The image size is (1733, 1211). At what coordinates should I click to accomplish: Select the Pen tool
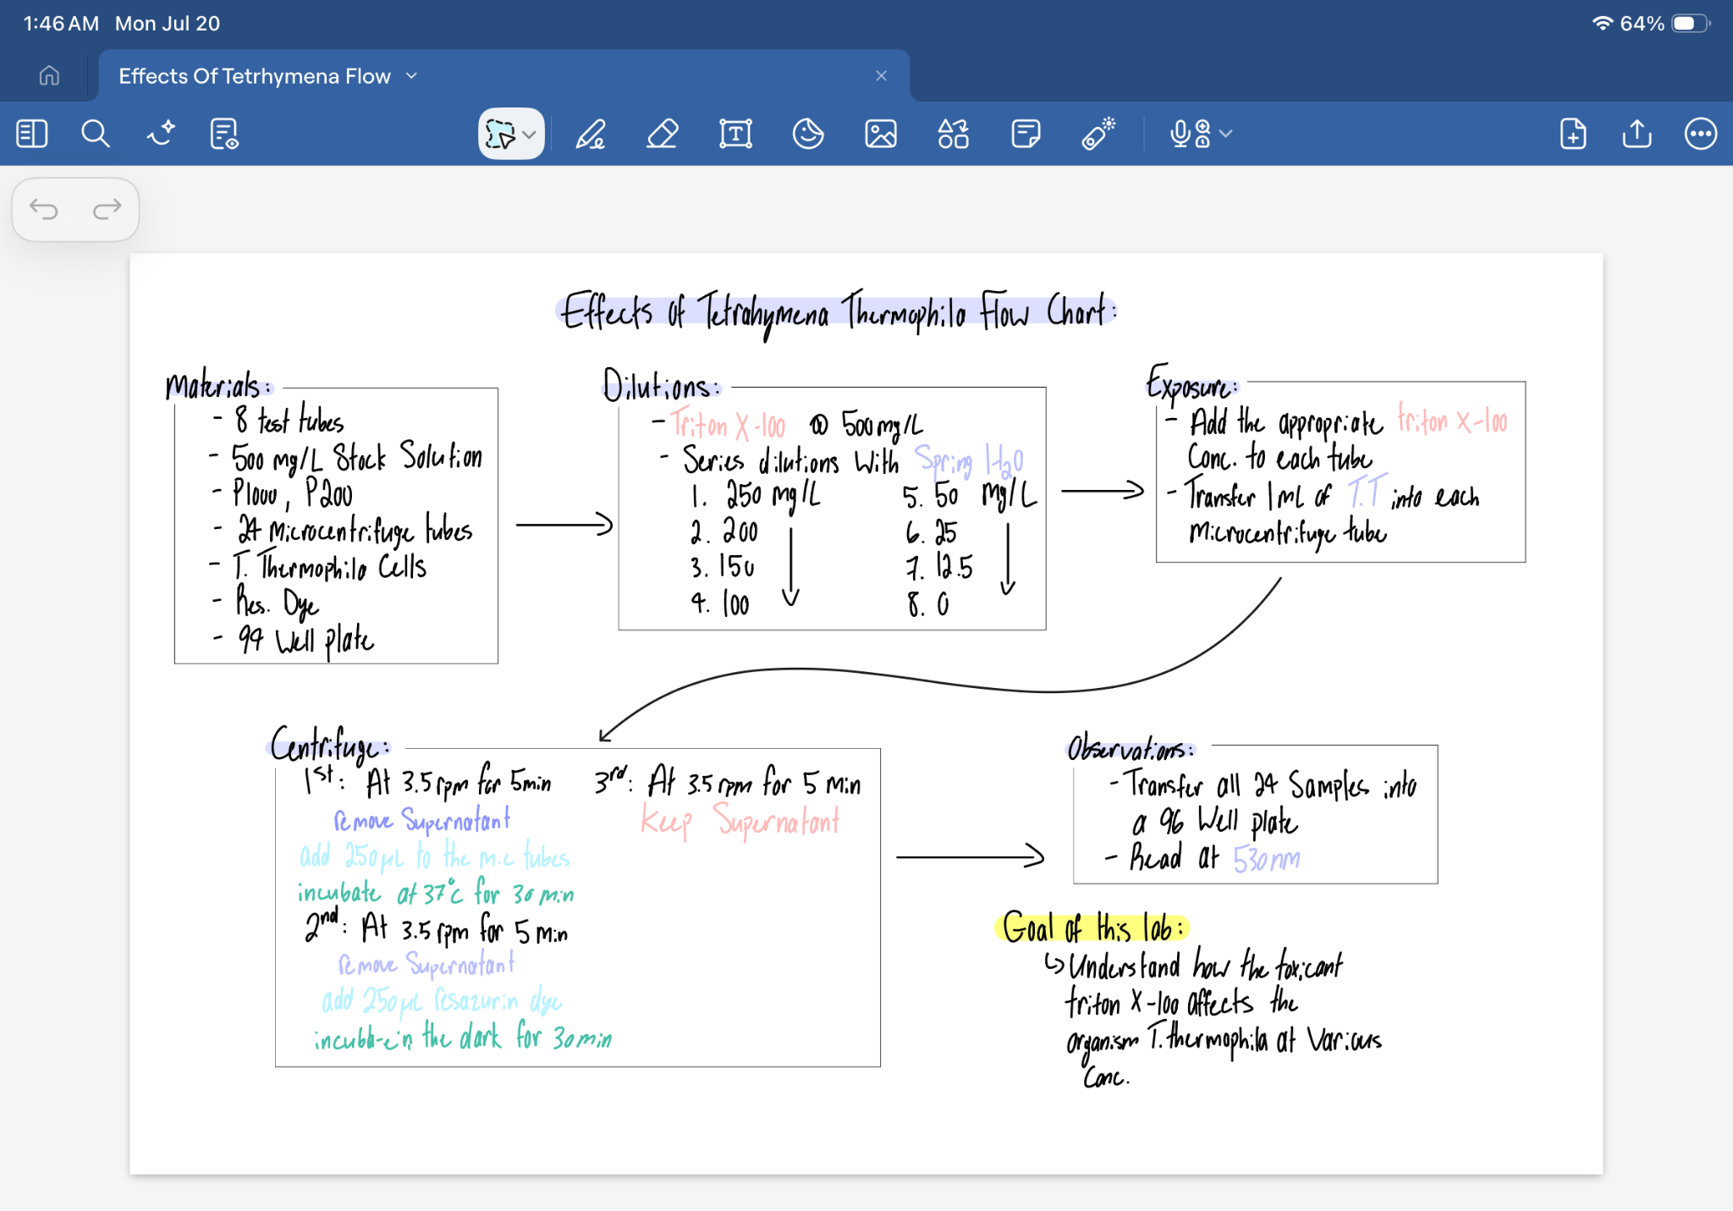coord(591,134)
